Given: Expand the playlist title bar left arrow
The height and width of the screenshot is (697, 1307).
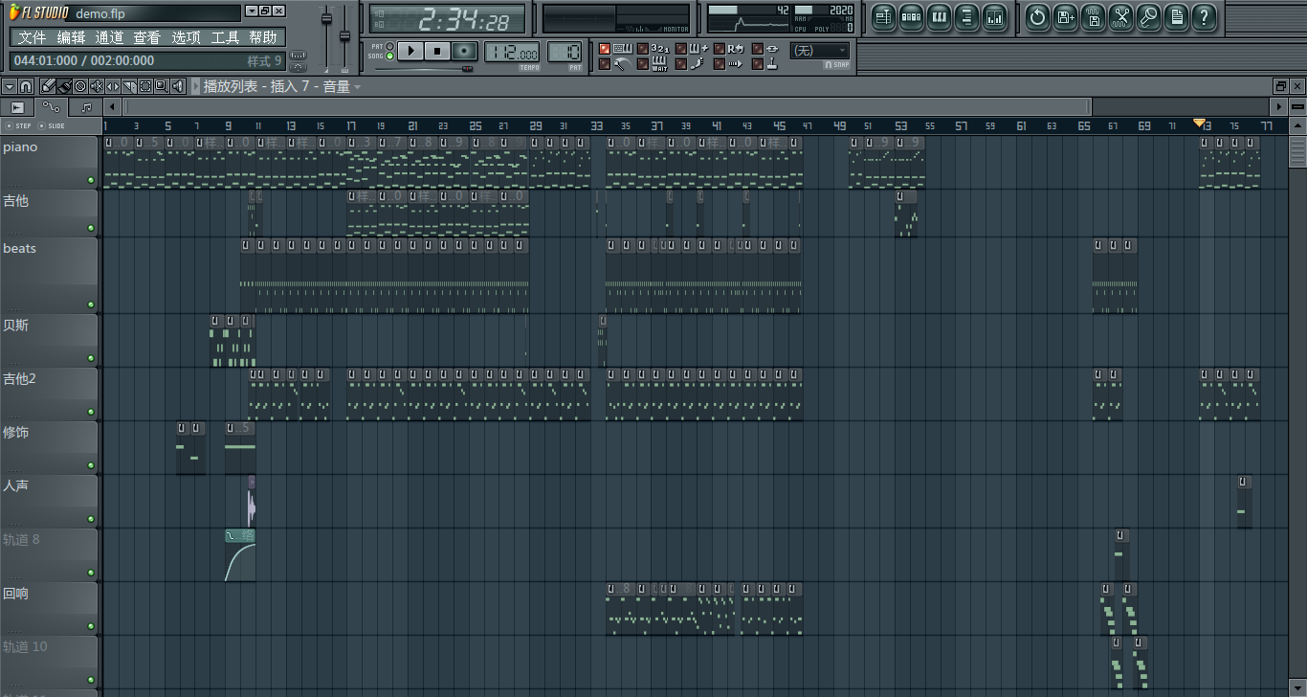Looking at the screenshot, I should tap(196, 86).
